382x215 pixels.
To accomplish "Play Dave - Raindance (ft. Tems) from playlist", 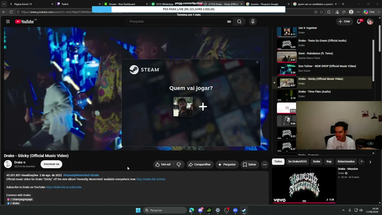I will coord(322,57).
